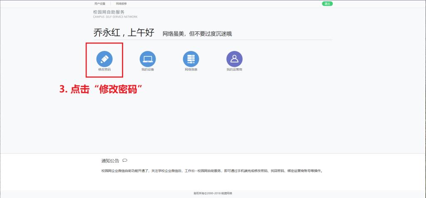Click the 修改密码 text label
Viewport: 426px width, 198px height.
pos(104,70)
